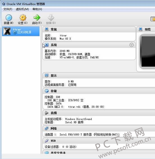This screenshot has width=155, height=159.
Task: Click the '控制器: SATA' storage line
Action: click(53, 104)
